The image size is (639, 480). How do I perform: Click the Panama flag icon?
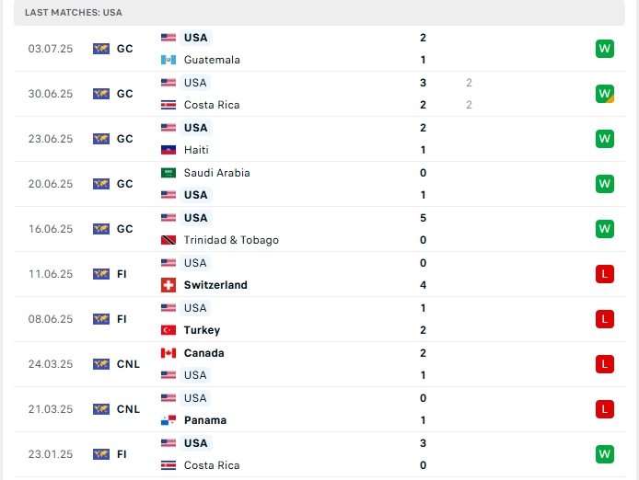tap(168, 420)
